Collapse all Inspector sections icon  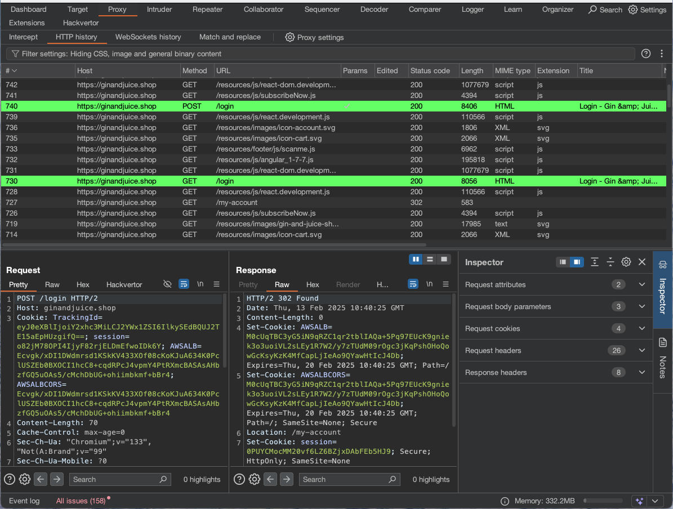(610, 262)
